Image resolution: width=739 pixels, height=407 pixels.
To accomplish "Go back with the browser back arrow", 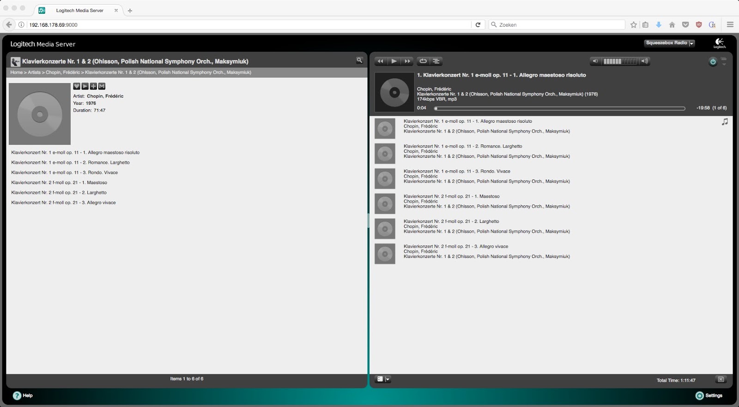I will point(9,24).
